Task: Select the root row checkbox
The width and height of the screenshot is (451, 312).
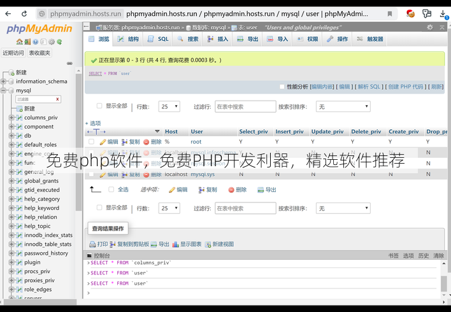Action: pos(91,141)
